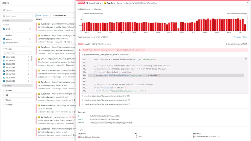Collapse the _product.vue line 42 stack frame

point(83,55)
